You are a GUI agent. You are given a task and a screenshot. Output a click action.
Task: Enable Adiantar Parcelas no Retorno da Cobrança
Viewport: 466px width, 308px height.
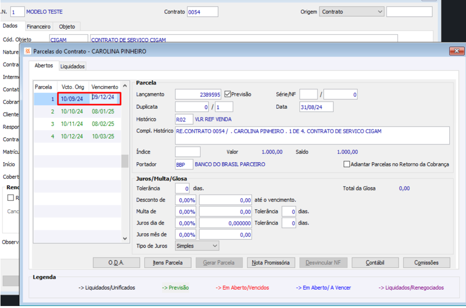click(347, 164)
